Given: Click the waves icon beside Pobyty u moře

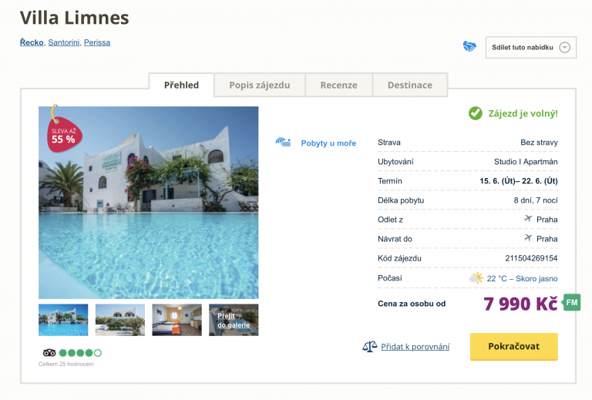Looking at the screenshot, I should click(283, 143).
